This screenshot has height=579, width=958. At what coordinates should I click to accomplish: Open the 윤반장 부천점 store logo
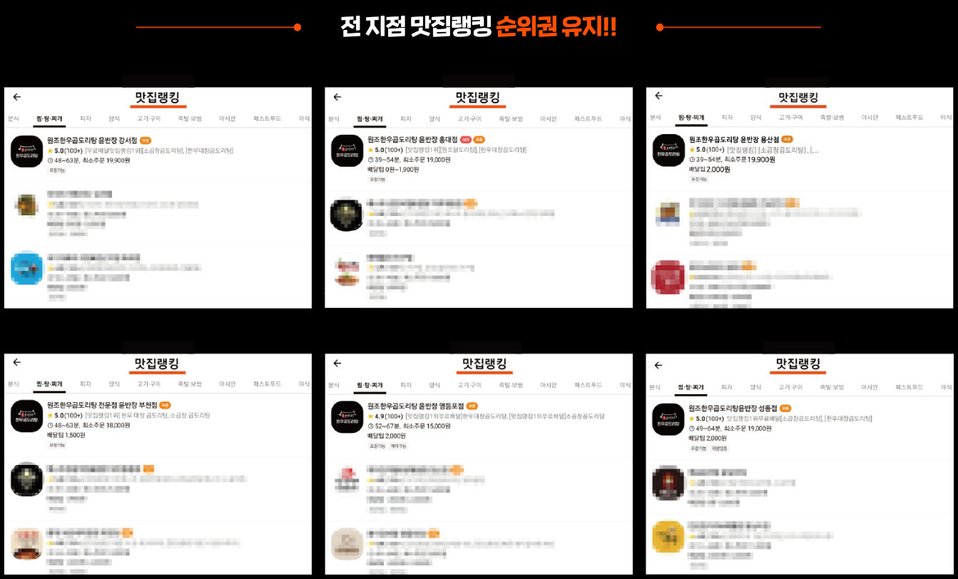click(x=27, y=418)
